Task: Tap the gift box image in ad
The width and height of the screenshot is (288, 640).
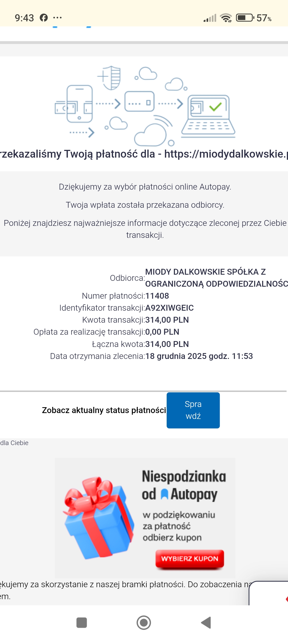Action: click(x=99, y=518)
